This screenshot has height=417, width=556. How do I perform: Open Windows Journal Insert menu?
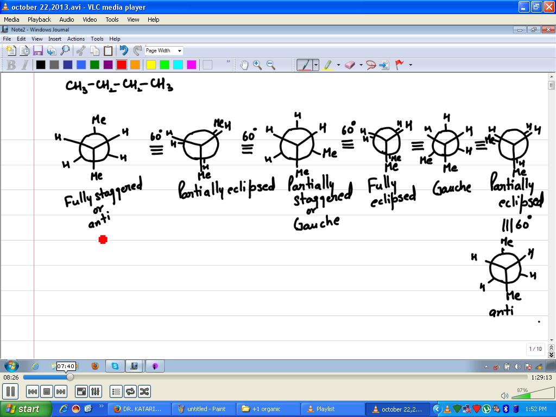point(55,39)
